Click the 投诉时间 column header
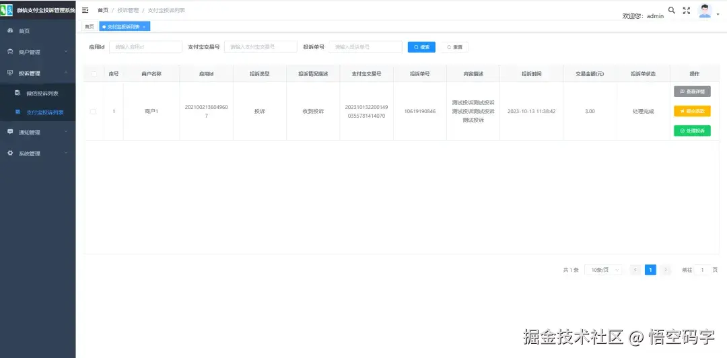Screen dimensions: 727x358 [531, 74]
